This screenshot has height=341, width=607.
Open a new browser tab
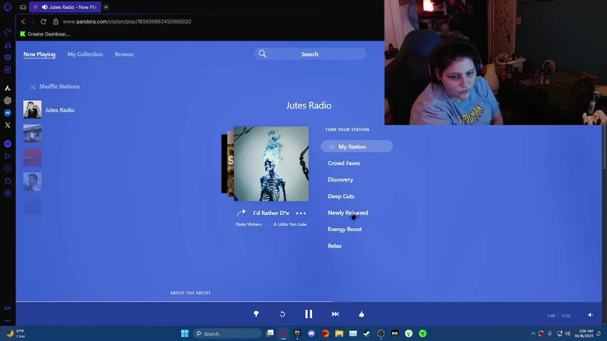click(106, 7)
